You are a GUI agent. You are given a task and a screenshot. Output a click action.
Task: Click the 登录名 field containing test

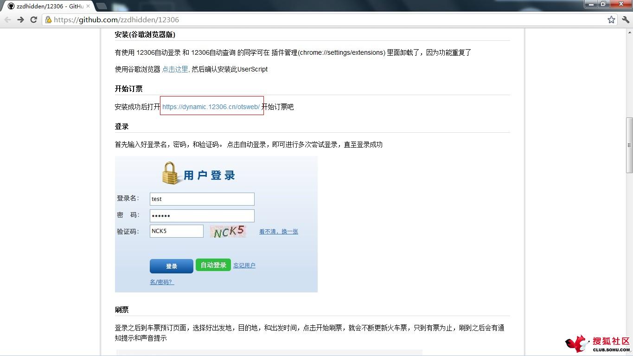(202, 199)
